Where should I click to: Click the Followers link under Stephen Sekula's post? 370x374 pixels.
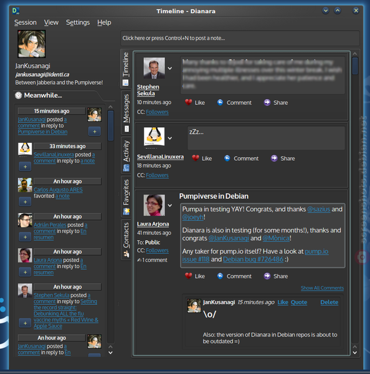tap(157, 112)
